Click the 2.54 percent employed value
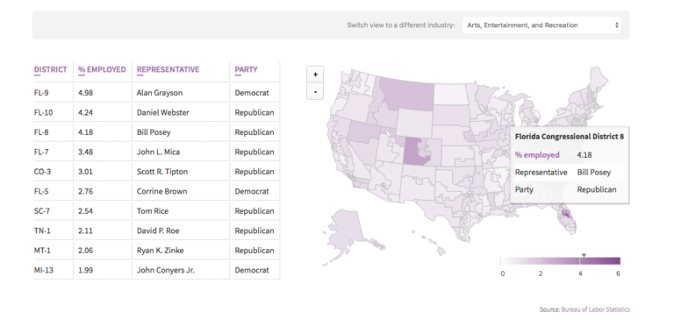 click(85, 211)
